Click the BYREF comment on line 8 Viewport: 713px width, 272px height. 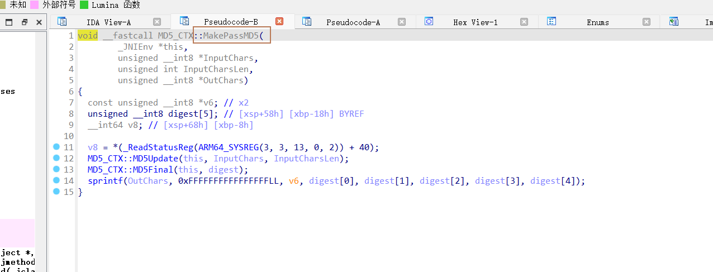tap(351, 114)
